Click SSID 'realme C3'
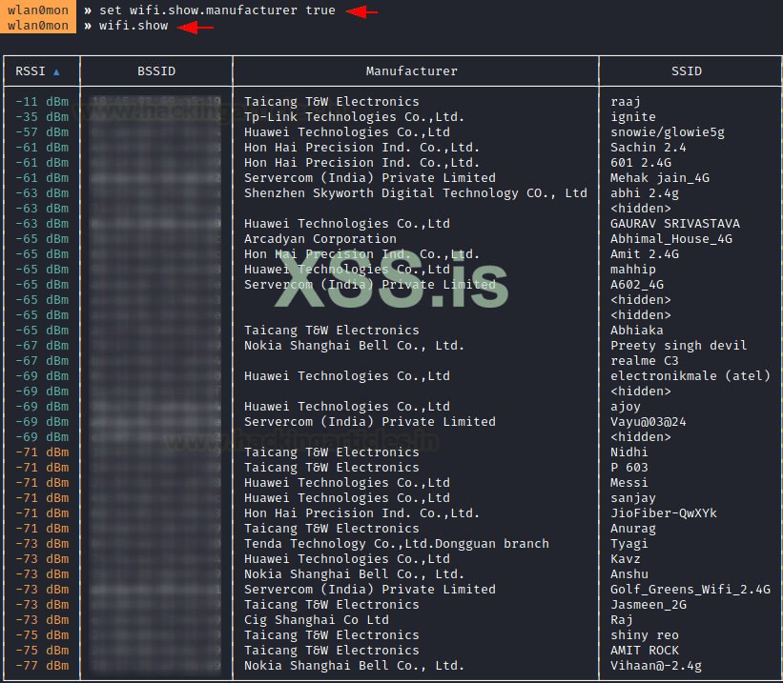The height and width of the screenshot is (683, 783). point(644,361)
